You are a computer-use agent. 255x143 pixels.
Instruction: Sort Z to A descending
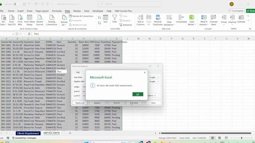click(x=99, y=23)
